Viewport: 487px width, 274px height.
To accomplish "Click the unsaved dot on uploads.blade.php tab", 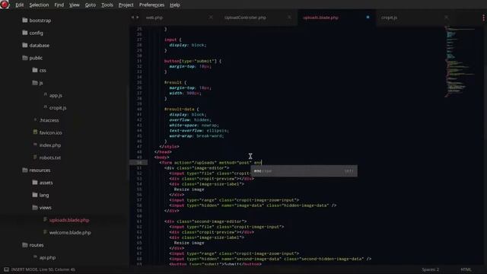I will tap(368, 18).
